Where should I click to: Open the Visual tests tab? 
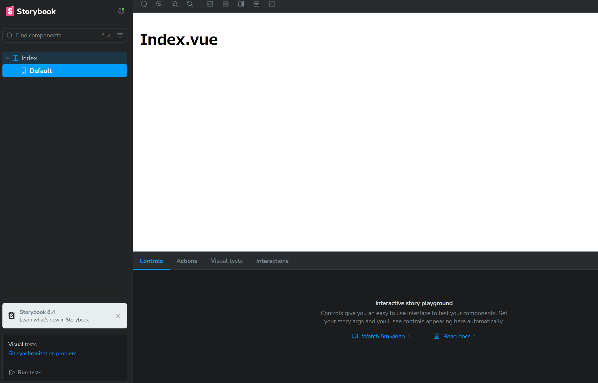[x=226, y=261]
